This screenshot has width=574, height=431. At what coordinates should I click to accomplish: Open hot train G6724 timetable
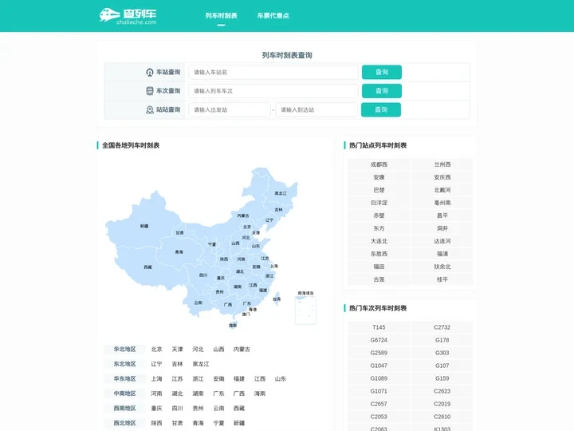379,340
